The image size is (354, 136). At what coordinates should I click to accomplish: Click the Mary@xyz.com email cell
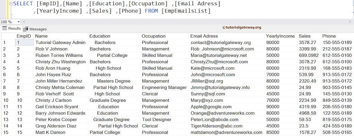pyautogui.click(x=227, y=100)
